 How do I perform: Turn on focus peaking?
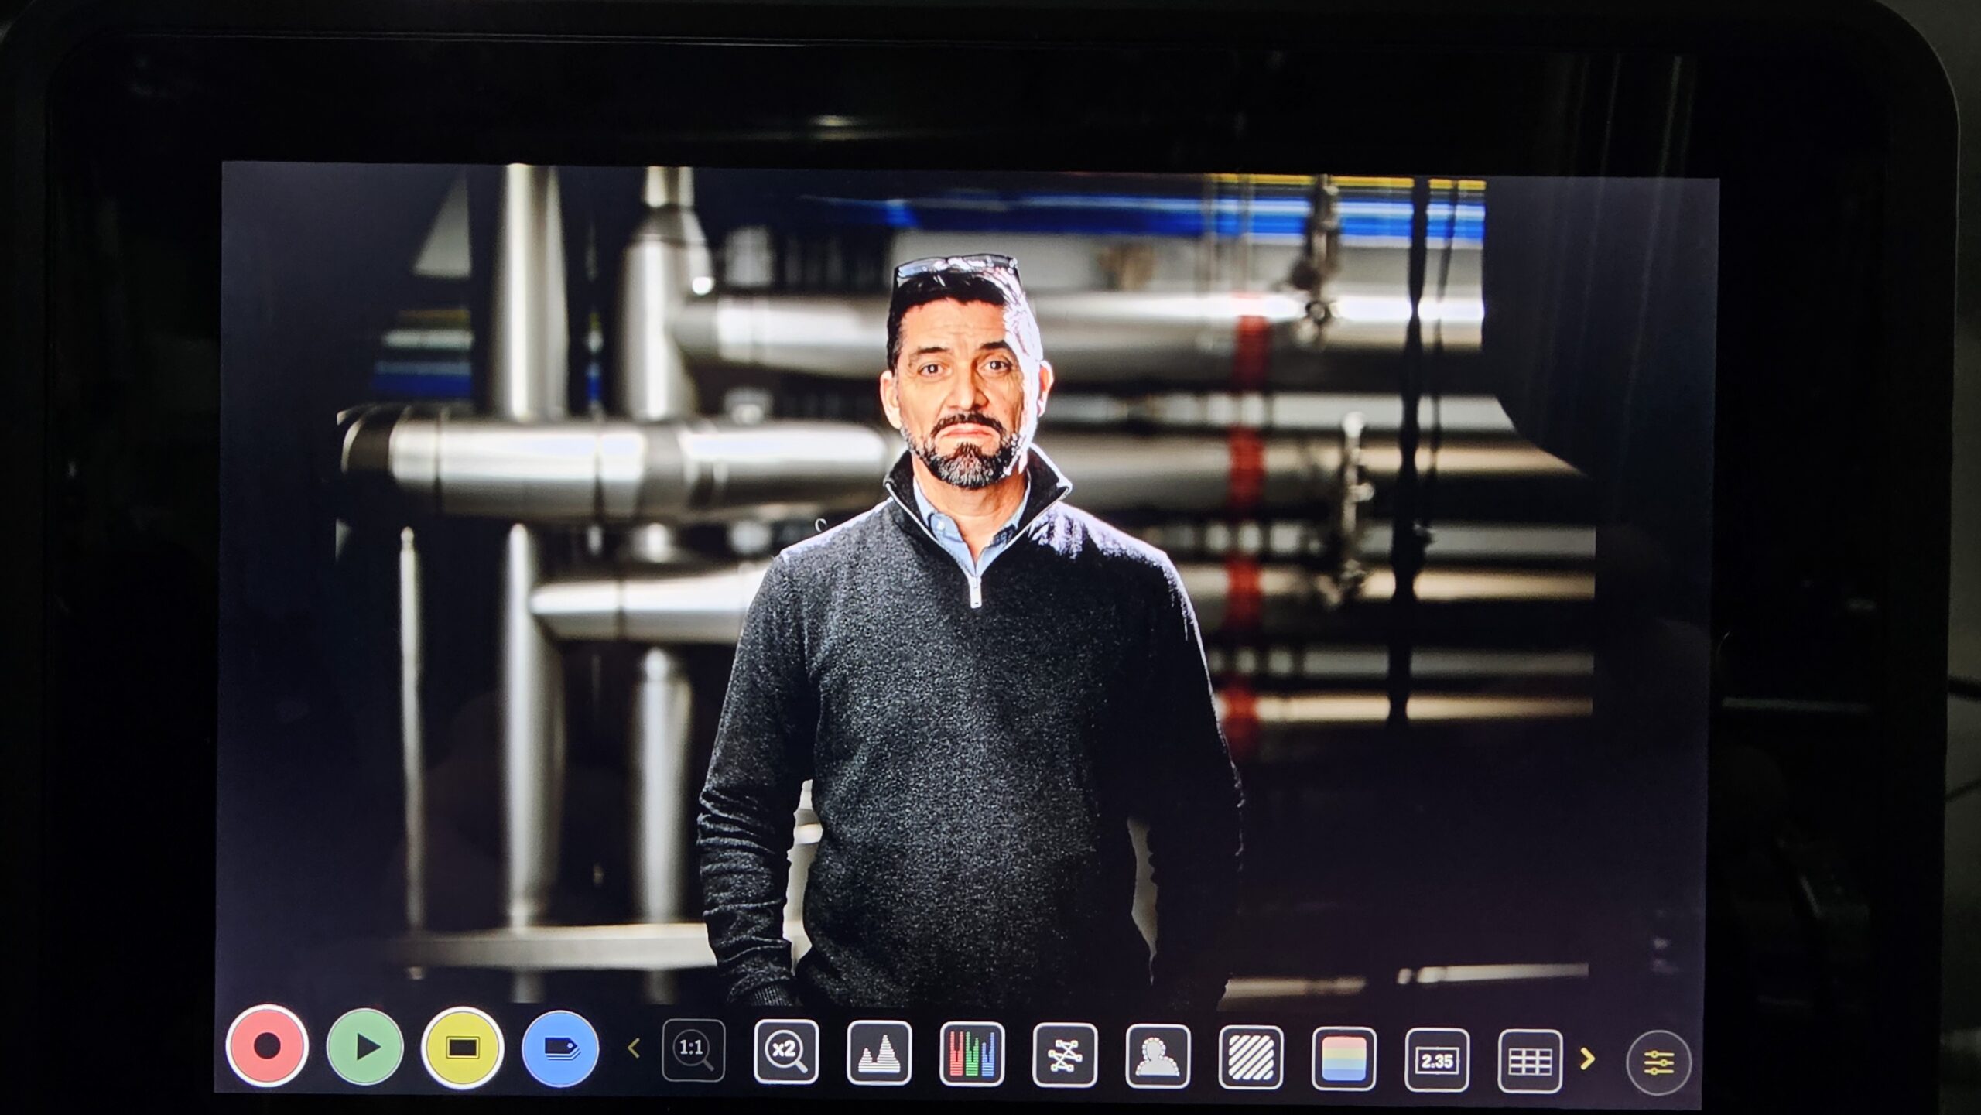point(1158,1057)
